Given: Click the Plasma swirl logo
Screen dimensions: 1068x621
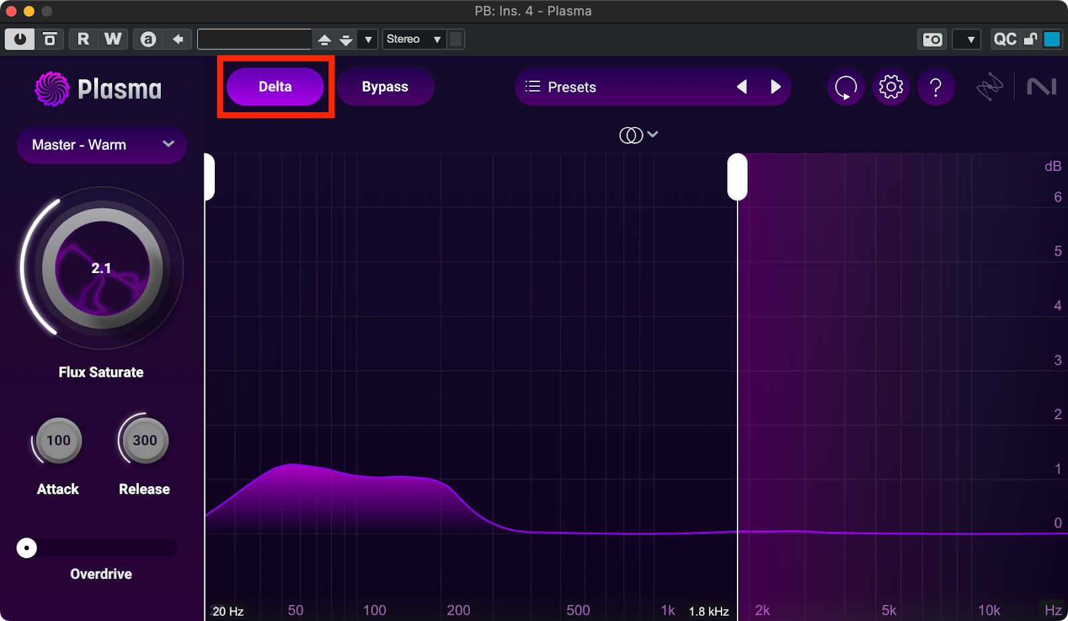Looking at the screenshot, I should pyautogui.click(x=52, y=89).
